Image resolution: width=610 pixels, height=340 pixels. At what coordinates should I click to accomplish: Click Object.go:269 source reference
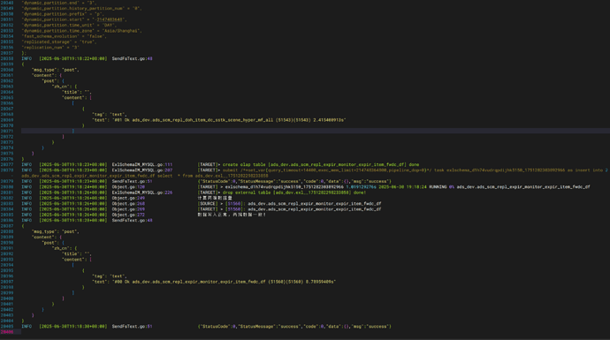point(128,209)
